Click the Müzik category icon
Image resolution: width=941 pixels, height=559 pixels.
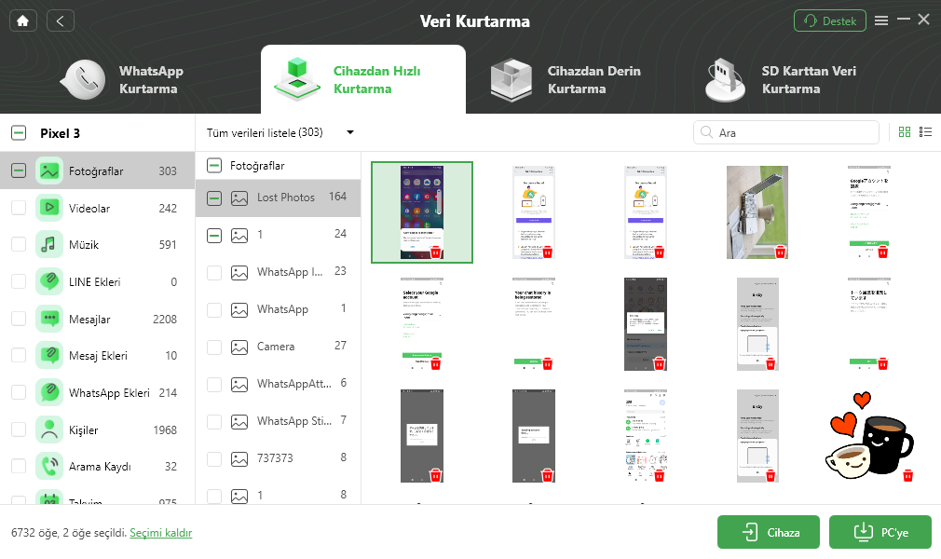[x=49, y=245]
